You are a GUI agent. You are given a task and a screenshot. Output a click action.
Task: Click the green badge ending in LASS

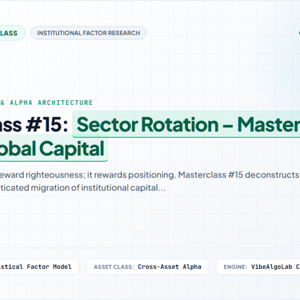12,33
